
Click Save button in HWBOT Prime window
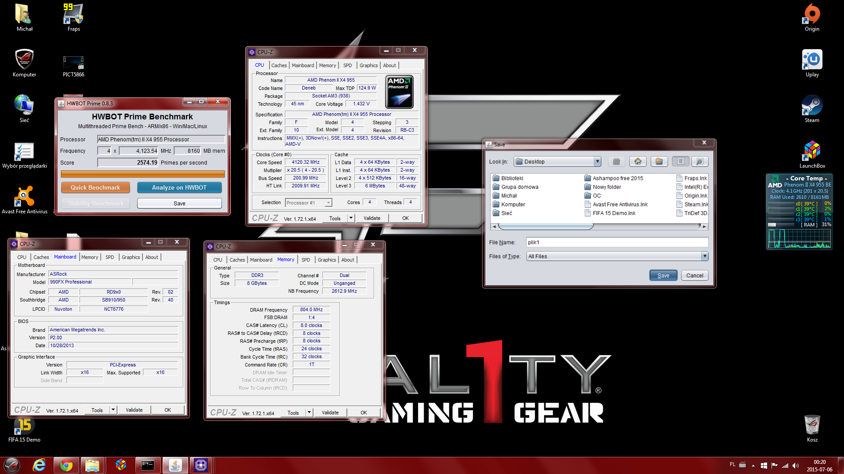point(179,203)
